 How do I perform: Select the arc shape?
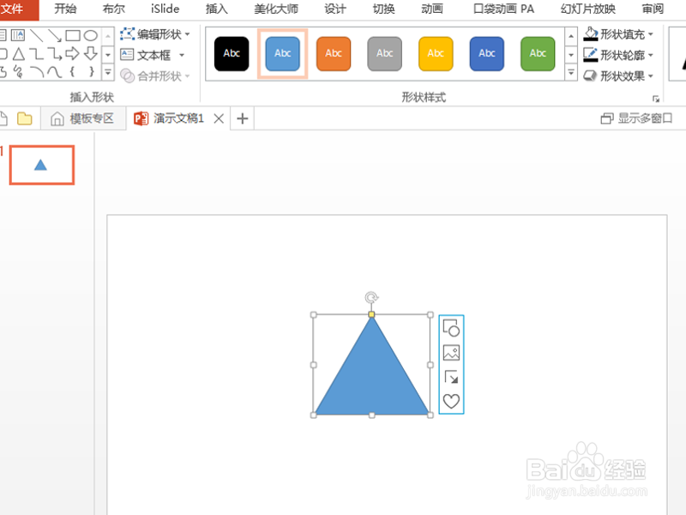tap(37, 72)
